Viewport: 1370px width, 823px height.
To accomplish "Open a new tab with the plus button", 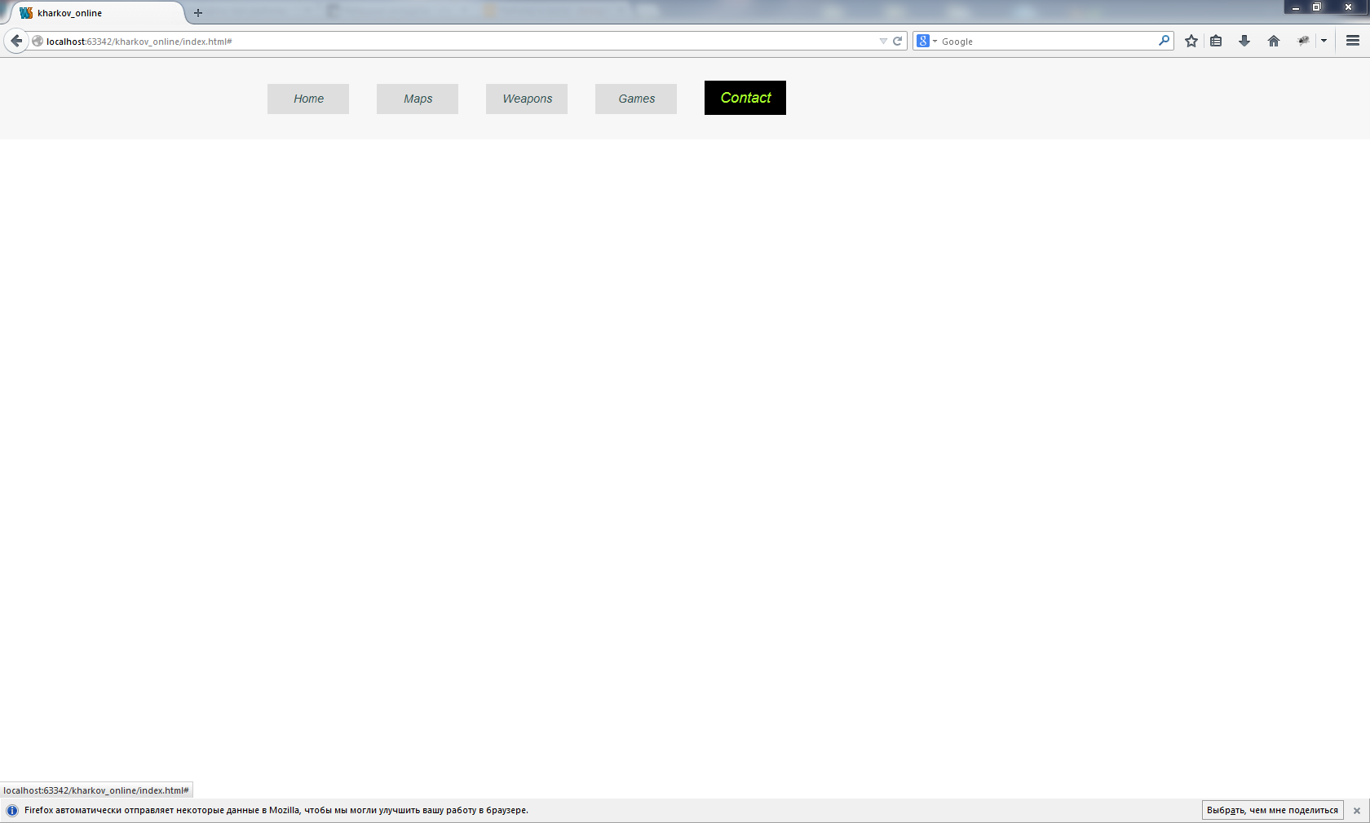I will [198, 13].
